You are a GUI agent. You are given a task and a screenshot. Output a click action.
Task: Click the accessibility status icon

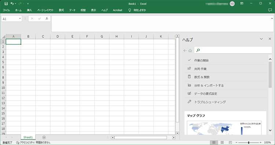[x=18, y=142]
